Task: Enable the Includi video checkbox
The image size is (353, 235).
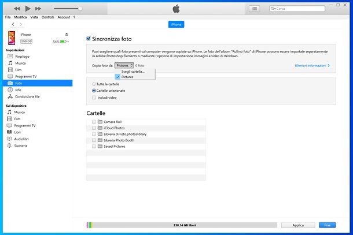Action: [x=94, y=98]
